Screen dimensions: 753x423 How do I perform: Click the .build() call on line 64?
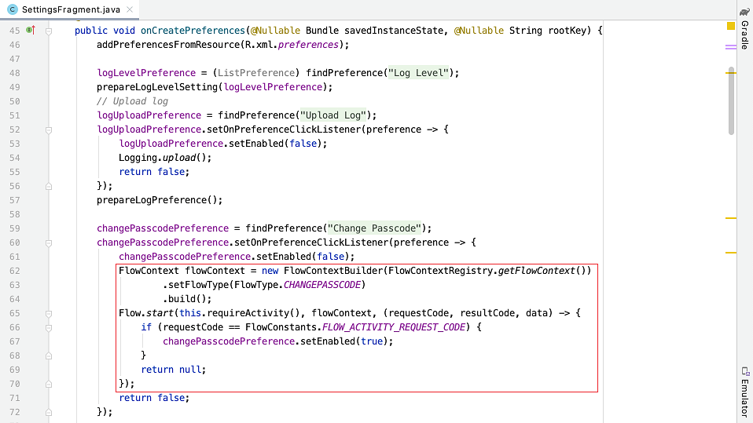tap(187, 299)
